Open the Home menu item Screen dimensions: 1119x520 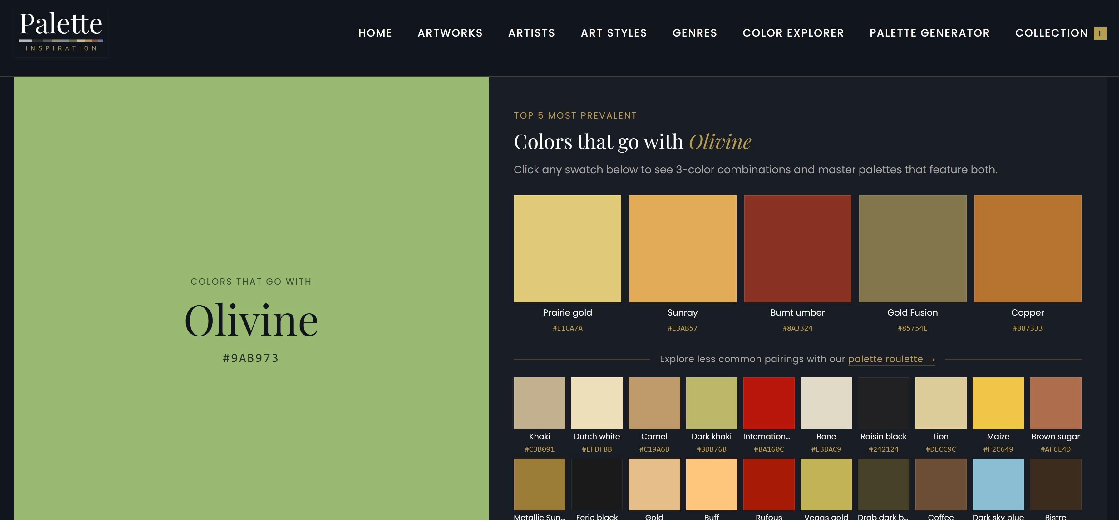point(375,33)
